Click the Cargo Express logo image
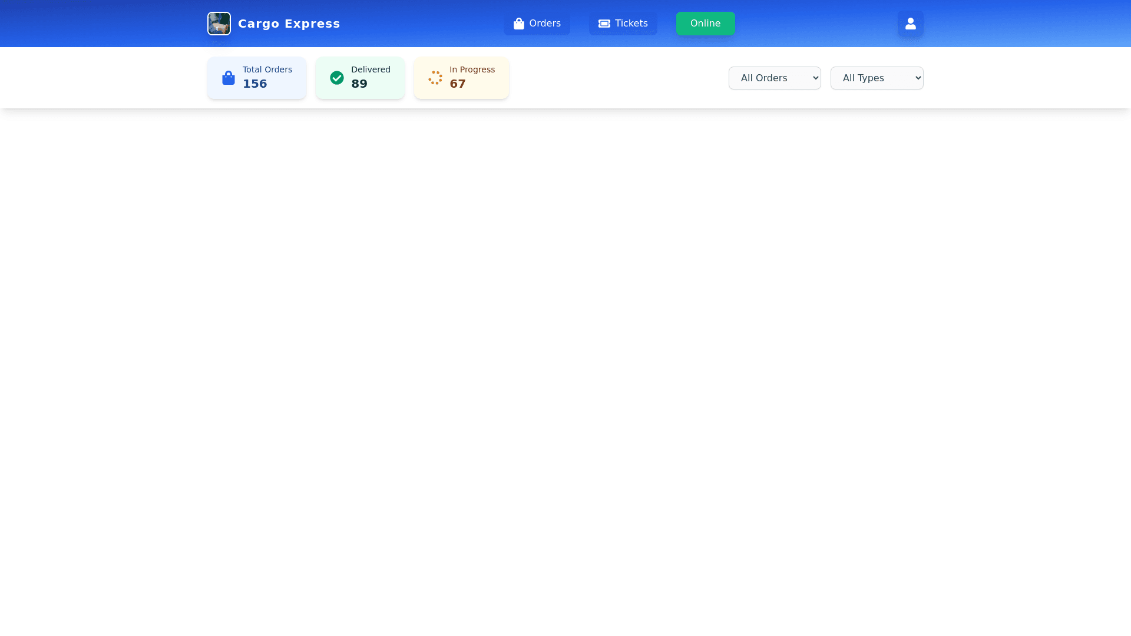 [x=219, y=24]
